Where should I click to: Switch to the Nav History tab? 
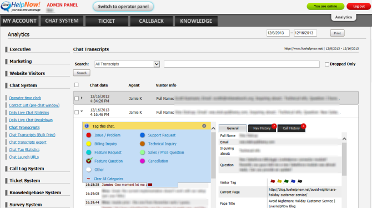[262, 128]
